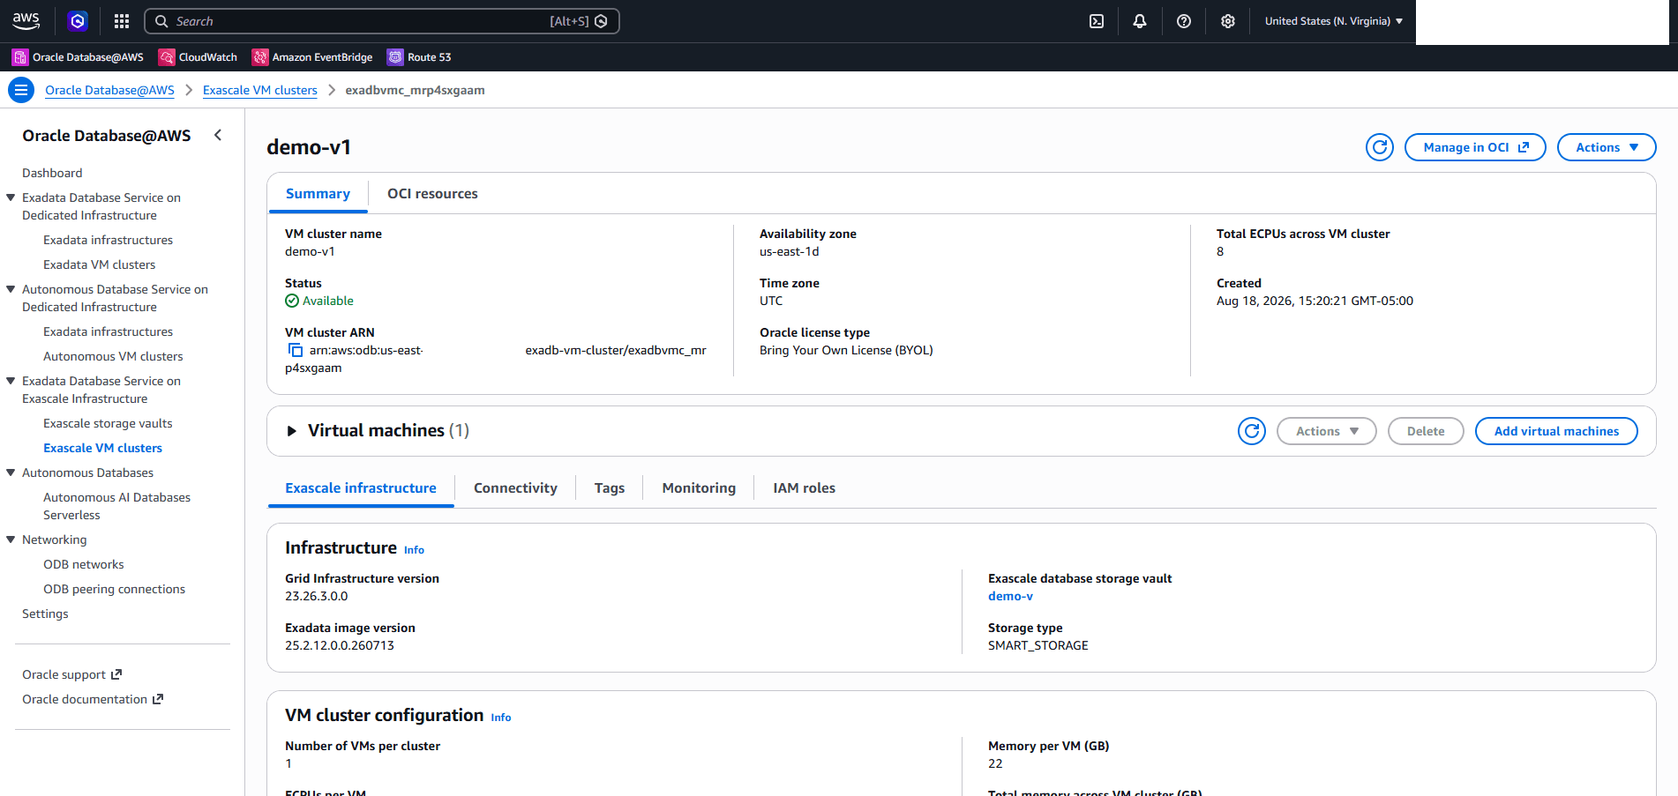Copy the VM cluster ARN

(x=295, y=350)
